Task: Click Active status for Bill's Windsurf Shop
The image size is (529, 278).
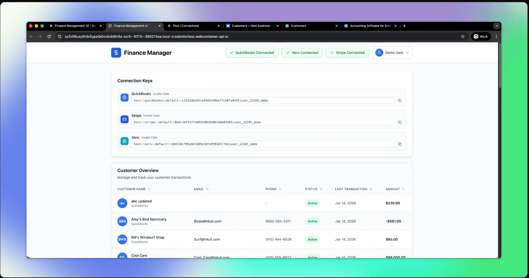Action: point(312,239)
